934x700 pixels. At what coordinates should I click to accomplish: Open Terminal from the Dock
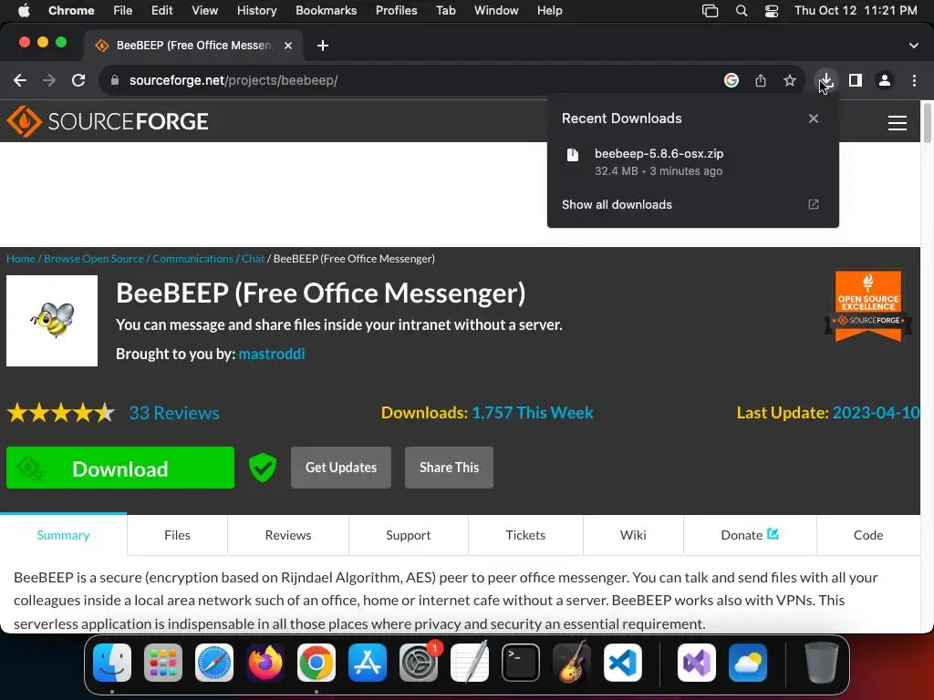coord(521,663)
